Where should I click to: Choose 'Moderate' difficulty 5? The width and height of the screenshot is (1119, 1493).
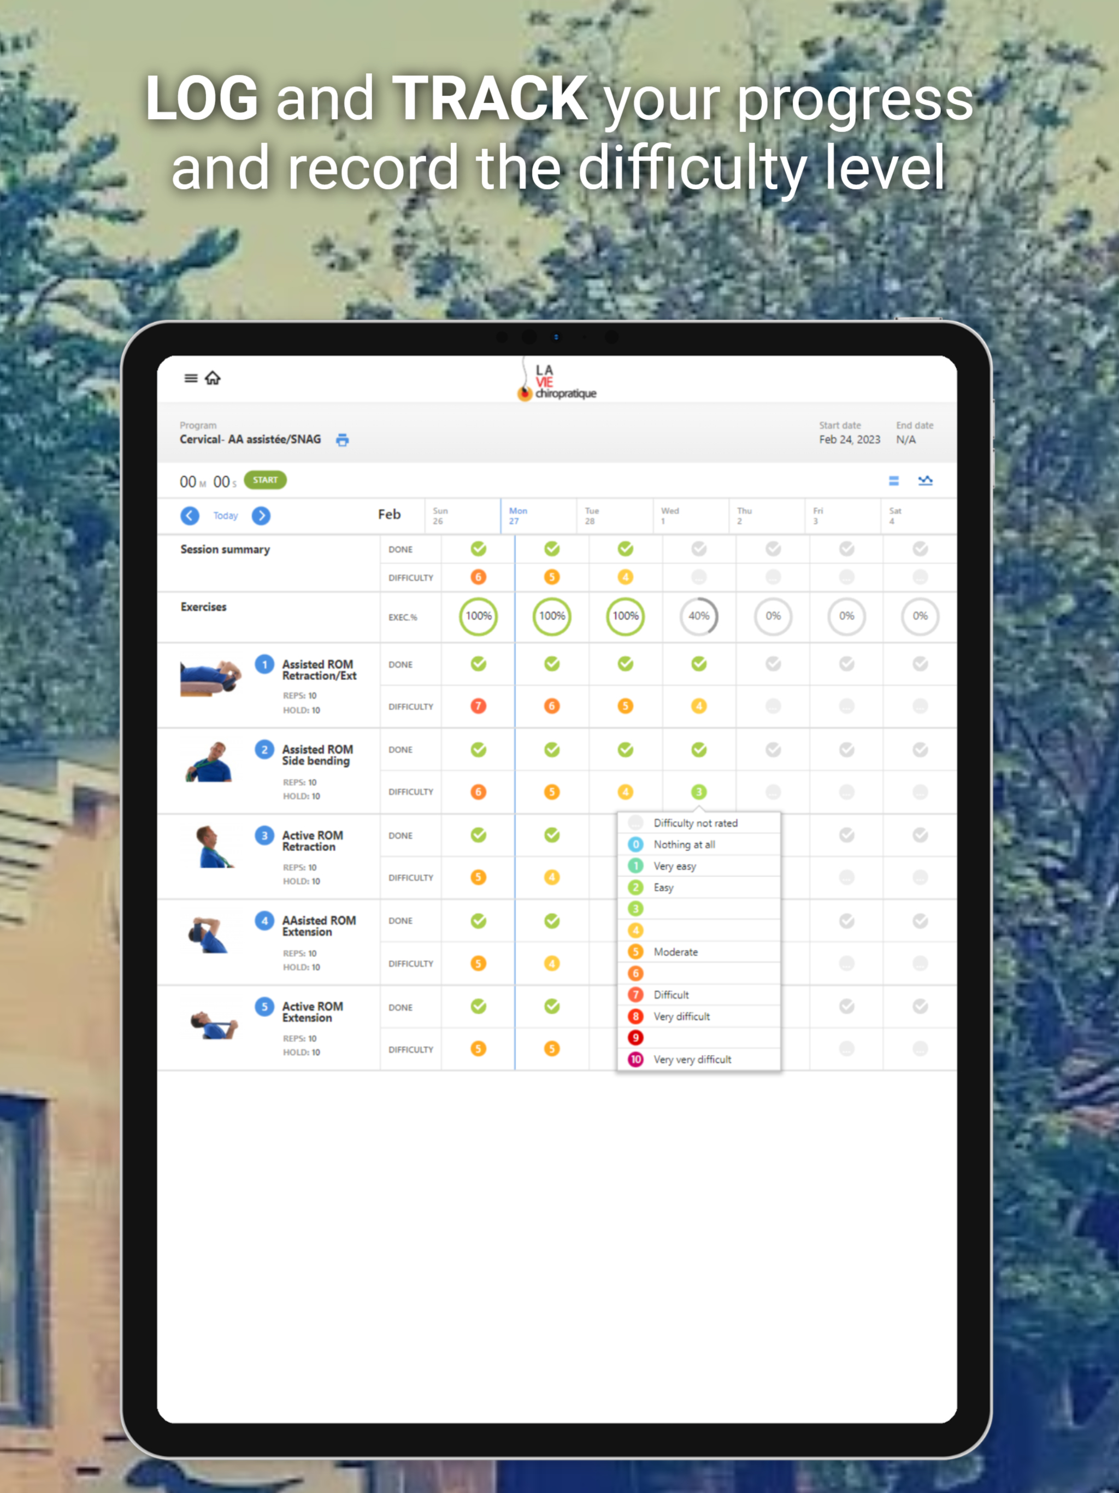click(699, 951)
